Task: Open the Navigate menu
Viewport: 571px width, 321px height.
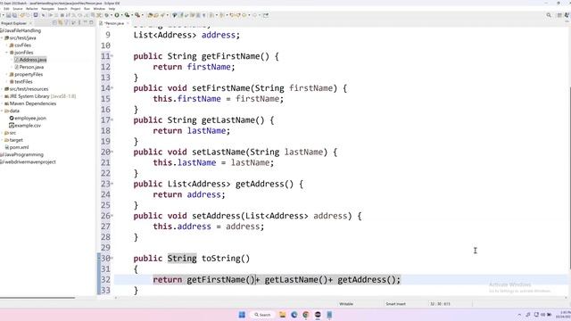Action: [47, 9]
